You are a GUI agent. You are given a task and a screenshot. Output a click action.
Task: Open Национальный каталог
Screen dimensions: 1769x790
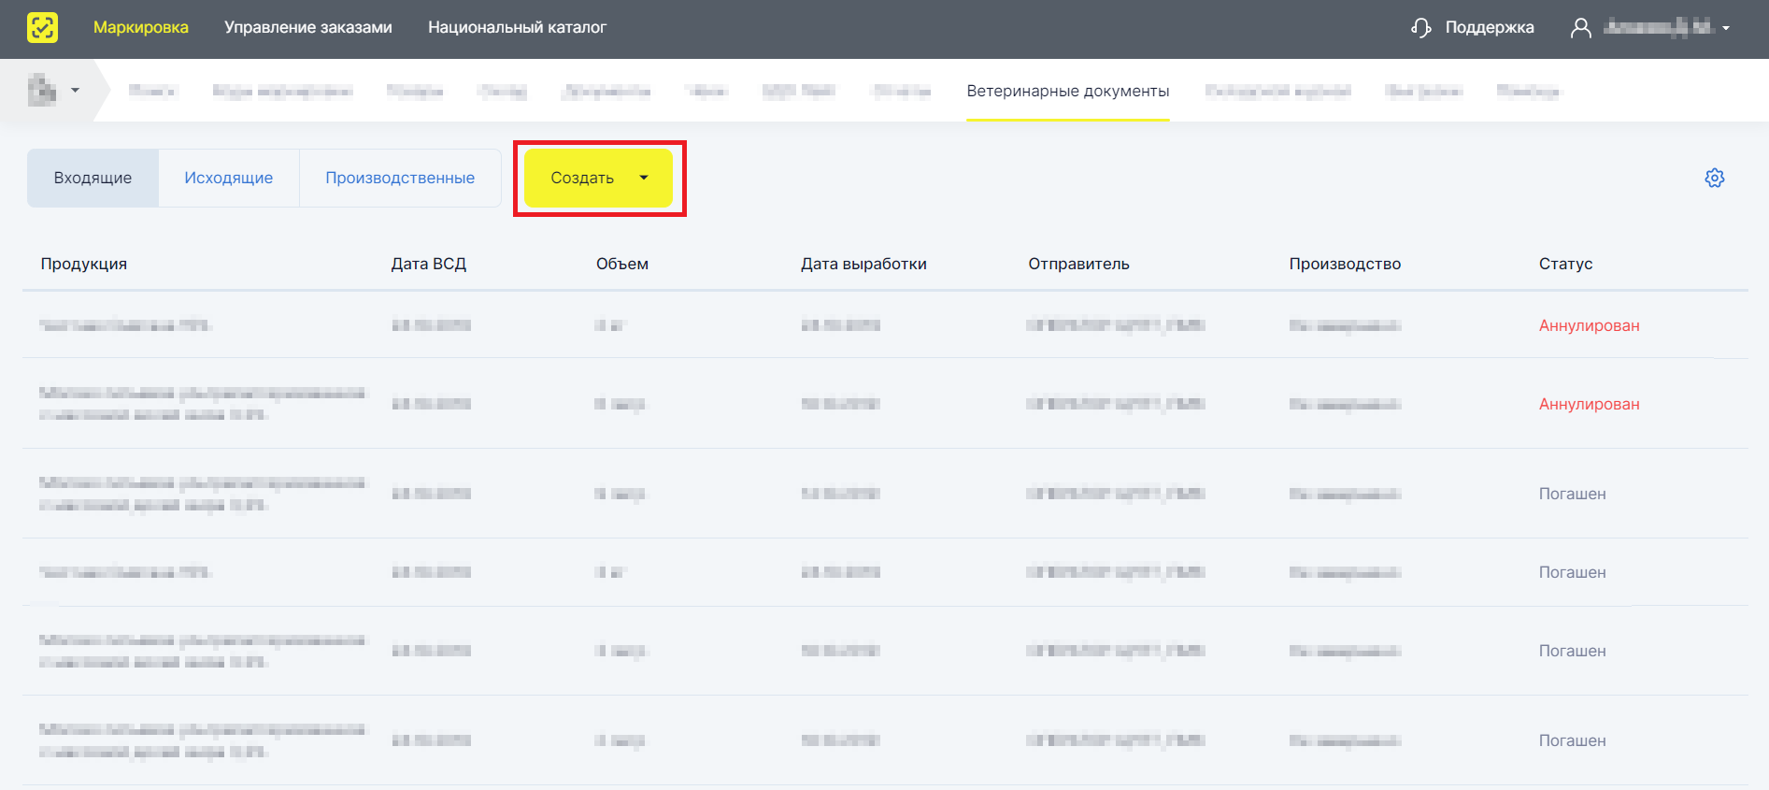click(x=517, y=27)
